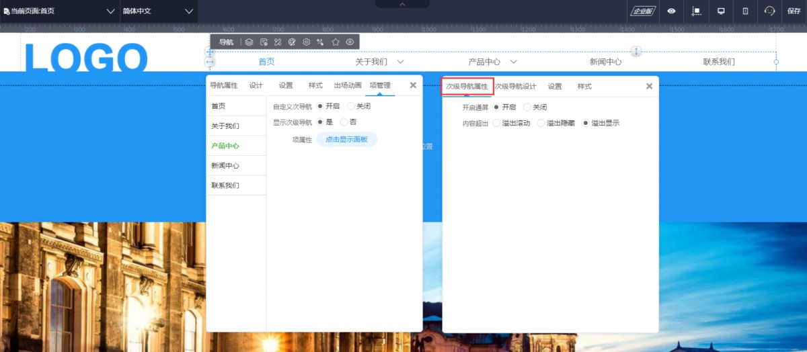
Task: Toggle the eye visibility icon in the 导航 toolbar
Action: point(350,42)
